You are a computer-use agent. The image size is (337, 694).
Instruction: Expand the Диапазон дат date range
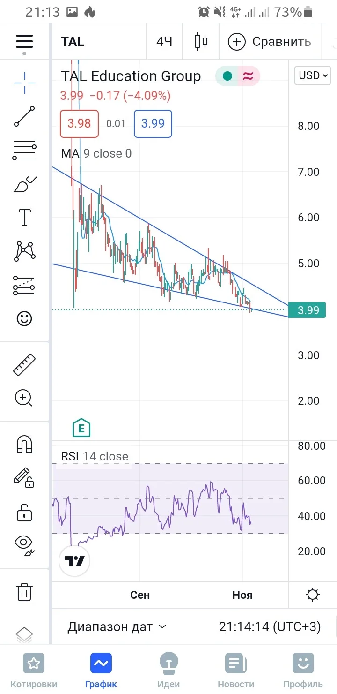click(x=117, y=626)
